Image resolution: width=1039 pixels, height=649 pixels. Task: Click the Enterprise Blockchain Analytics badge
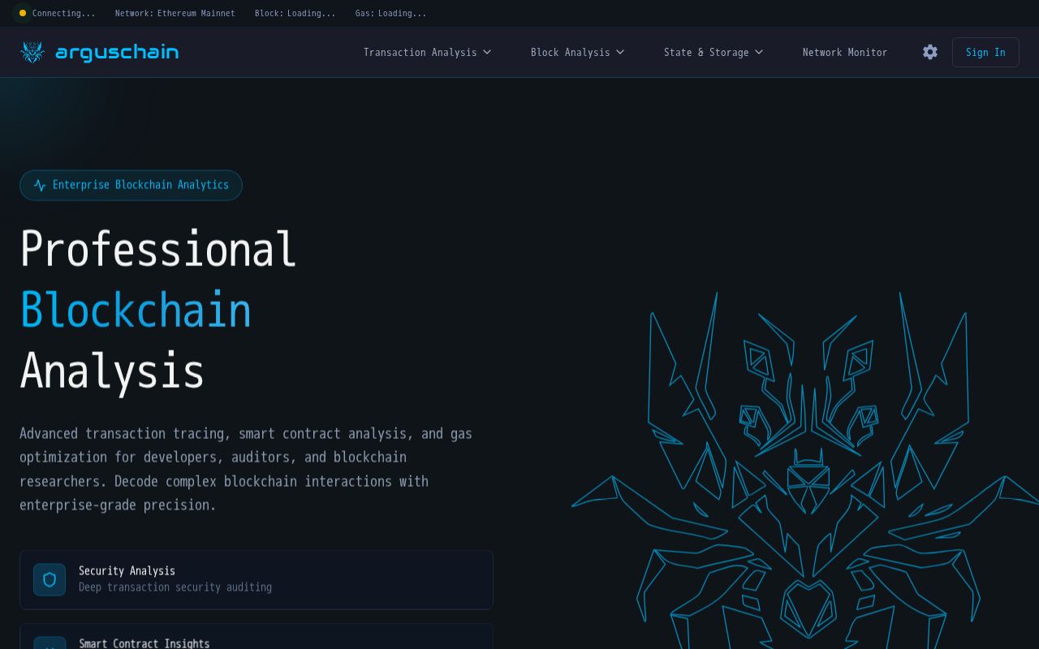(x=131, y=185)
